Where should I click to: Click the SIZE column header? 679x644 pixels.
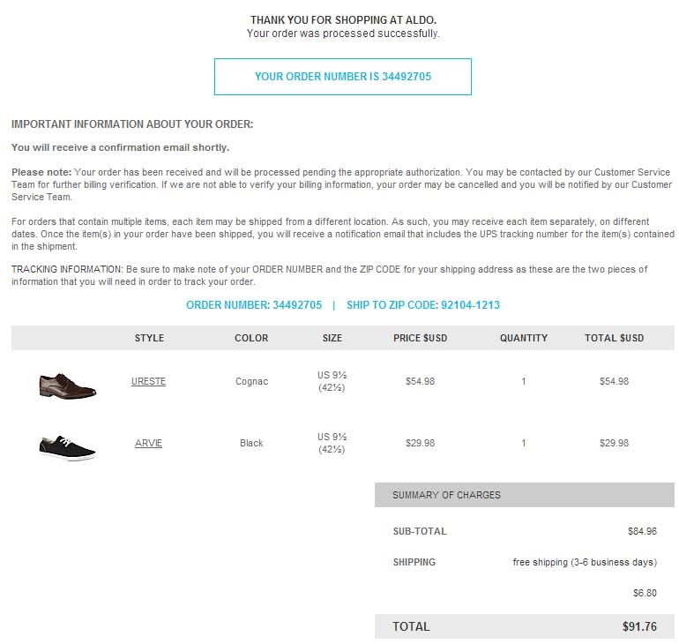332,338
